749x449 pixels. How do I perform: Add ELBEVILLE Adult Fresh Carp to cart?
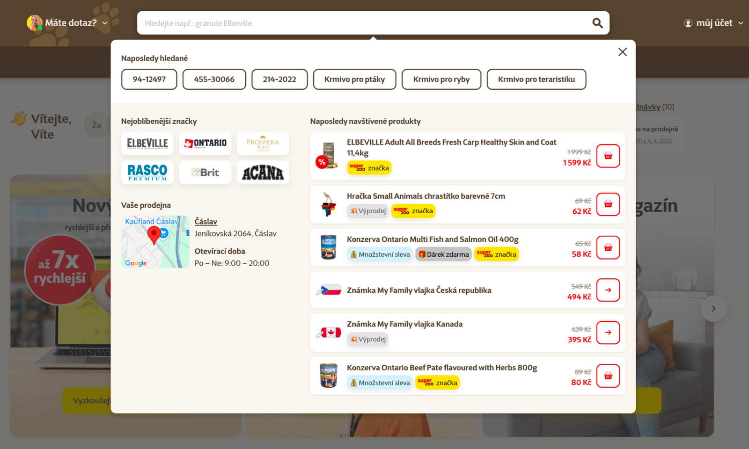(608, 156)
